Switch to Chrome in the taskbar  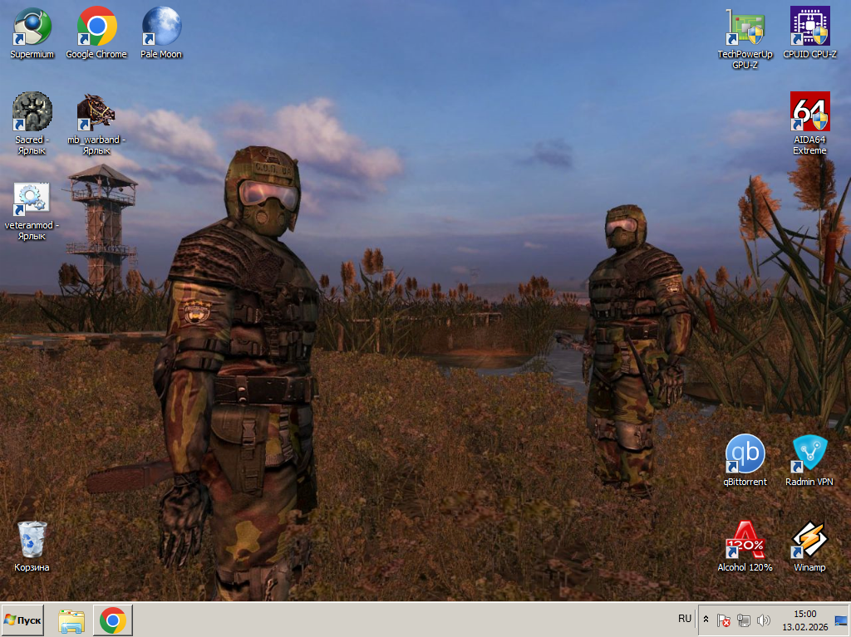(113, 620)
